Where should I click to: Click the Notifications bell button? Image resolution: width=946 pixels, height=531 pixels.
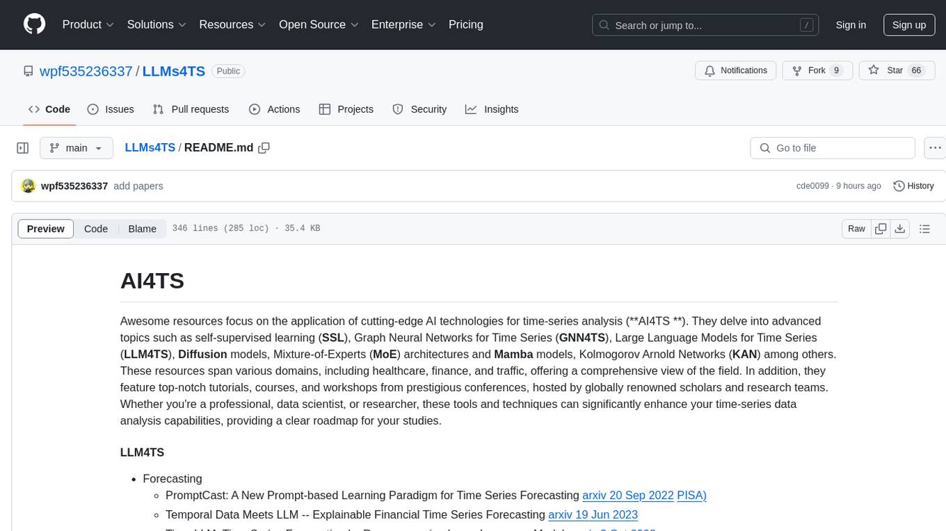pos(736,71)
